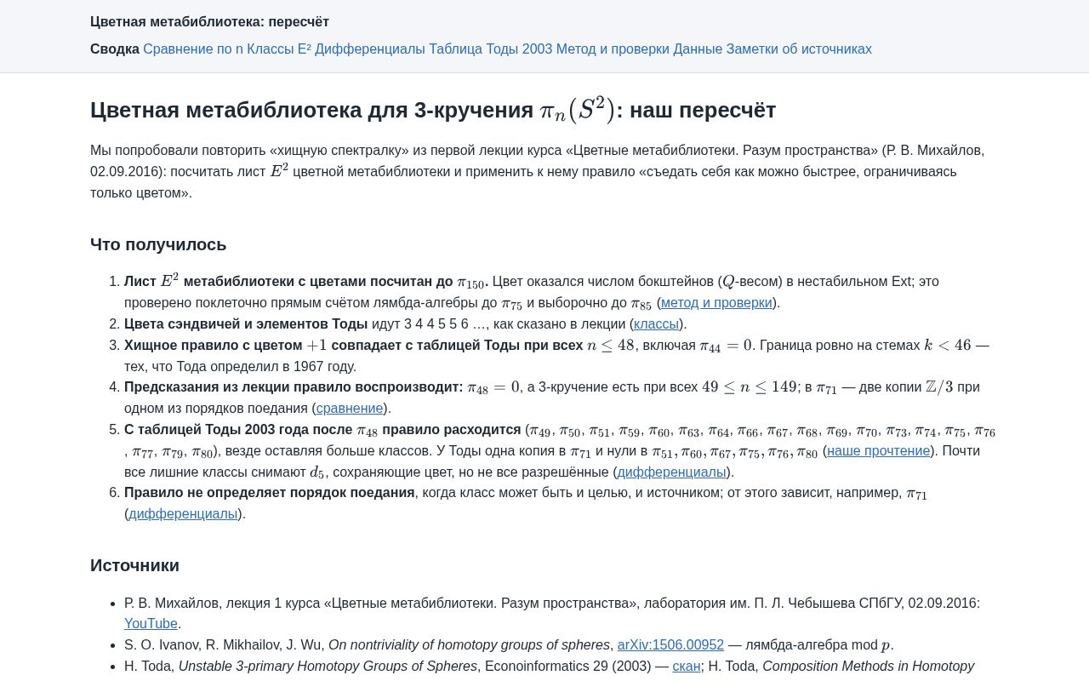Open the 'наше прочтение' link

878,451
